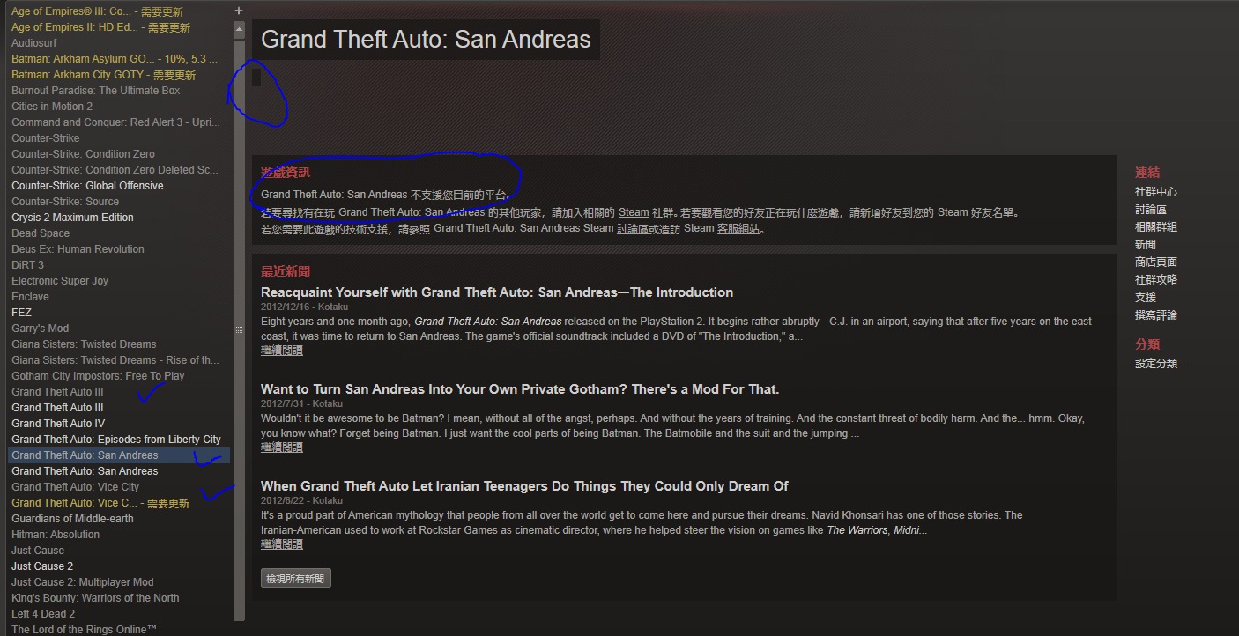
Task: Click 繼續閱讀 under the Reacquaint Yourself article
Action: pyautogui.click(x=282, y=351)
